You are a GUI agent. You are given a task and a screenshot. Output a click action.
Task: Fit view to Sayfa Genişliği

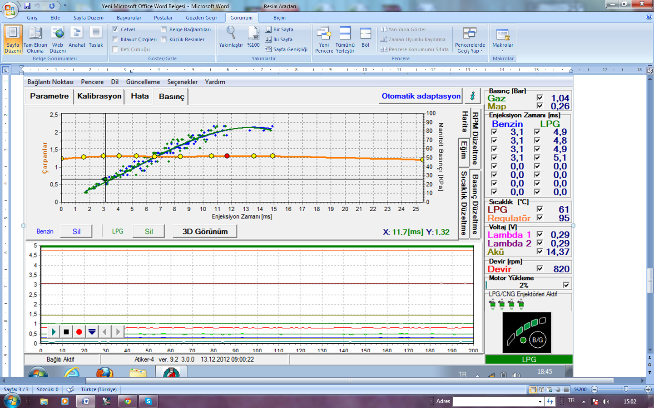tap(286, 49)
